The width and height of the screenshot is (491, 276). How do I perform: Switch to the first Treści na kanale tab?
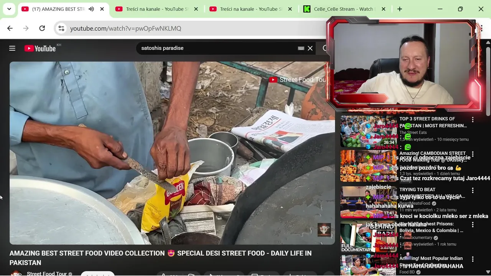coord(157,9)
